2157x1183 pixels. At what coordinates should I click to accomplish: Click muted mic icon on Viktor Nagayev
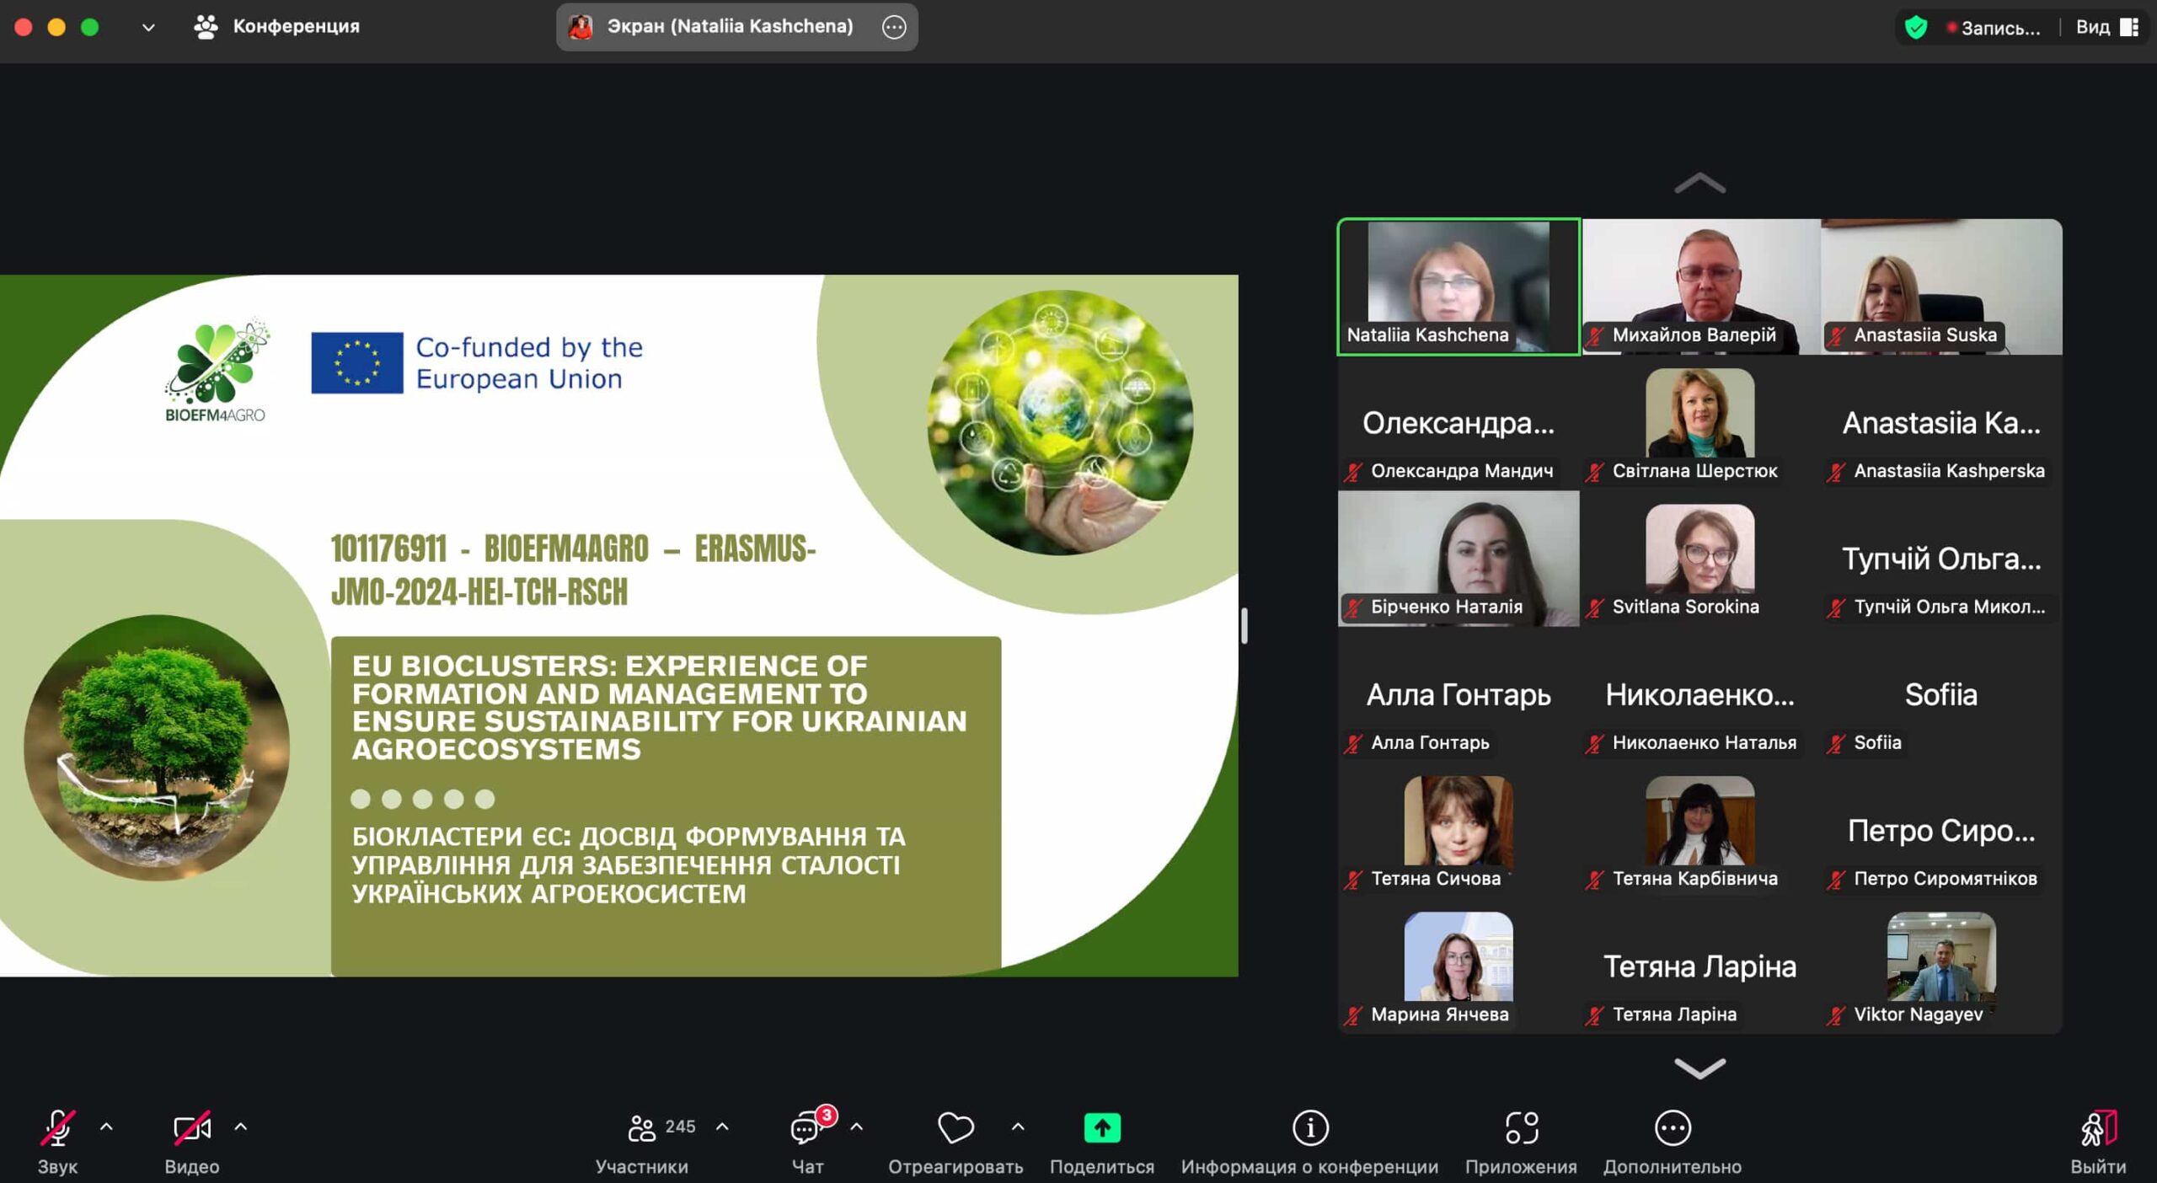(1836, 1015)
